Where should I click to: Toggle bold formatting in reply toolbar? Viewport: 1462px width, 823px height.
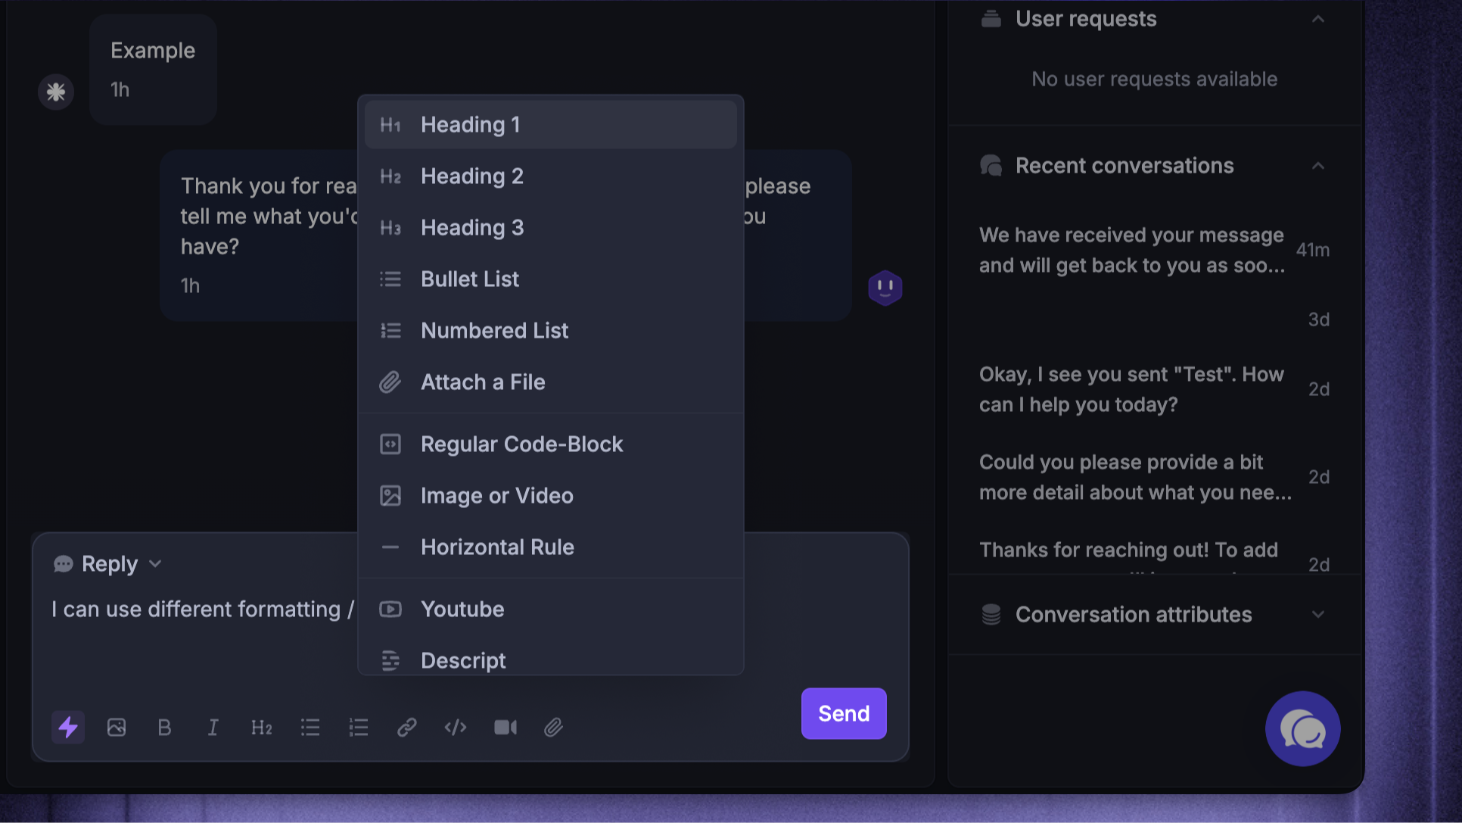click(x=164, y=727)
